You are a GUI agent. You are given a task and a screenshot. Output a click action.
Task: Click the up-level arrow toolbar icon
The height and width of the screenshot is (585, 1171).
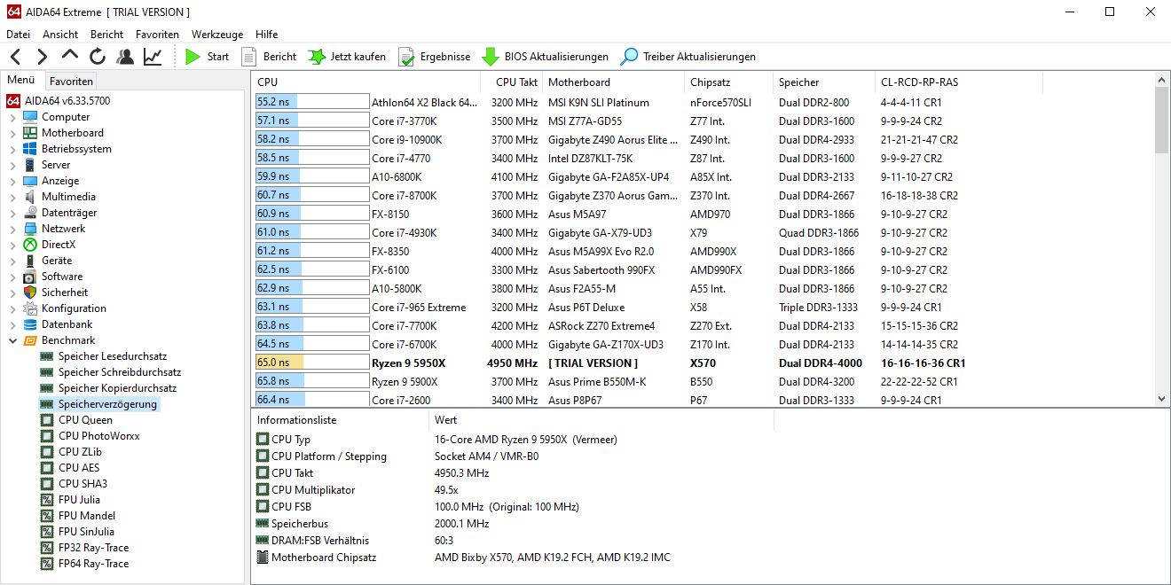[x=69, y=57]
